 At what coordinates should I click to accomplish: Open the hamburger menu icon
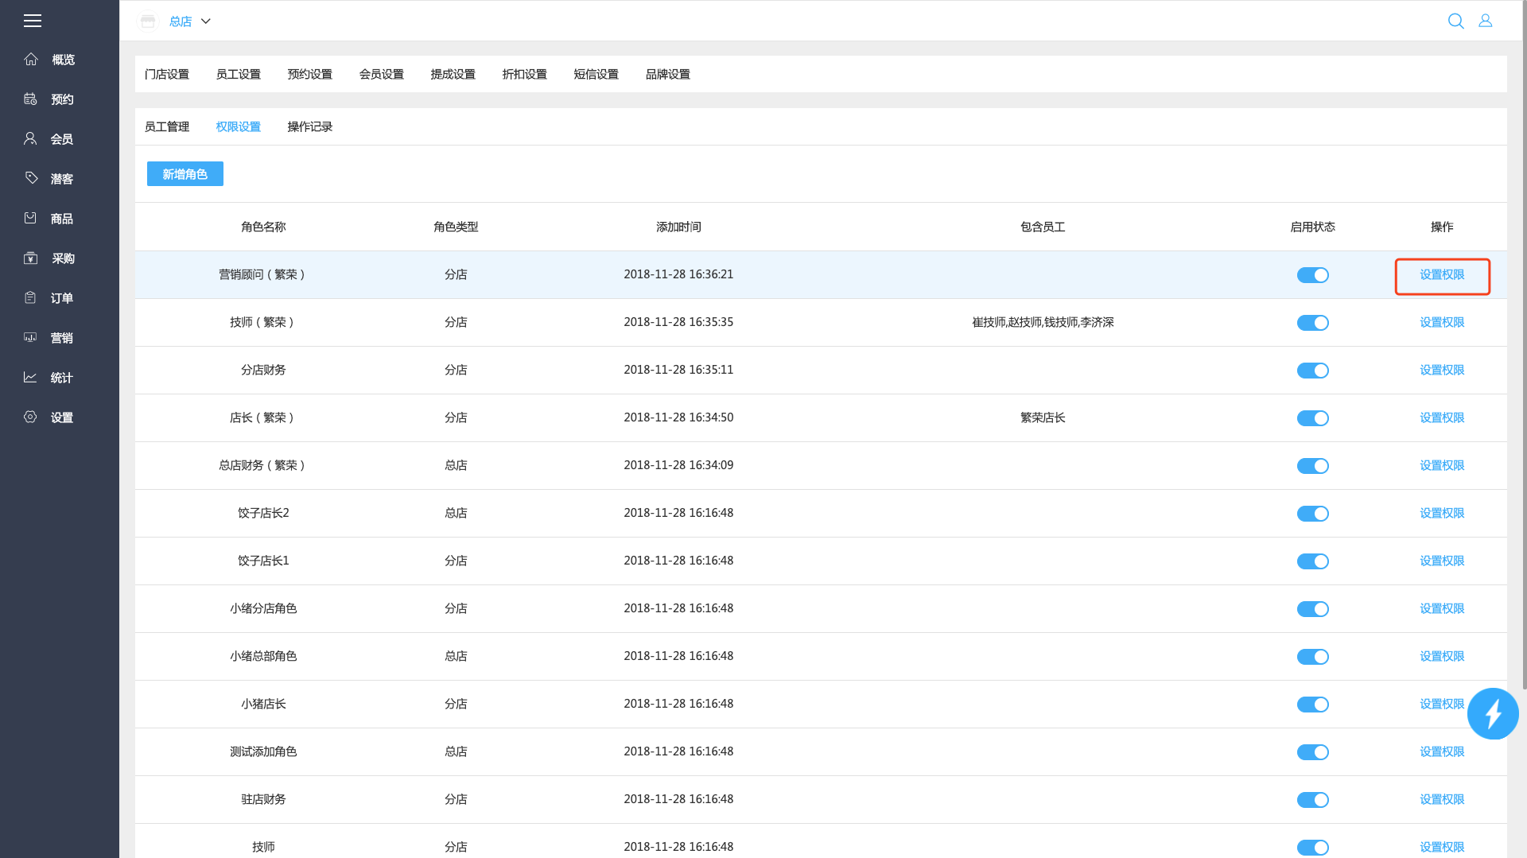(33, 21)
